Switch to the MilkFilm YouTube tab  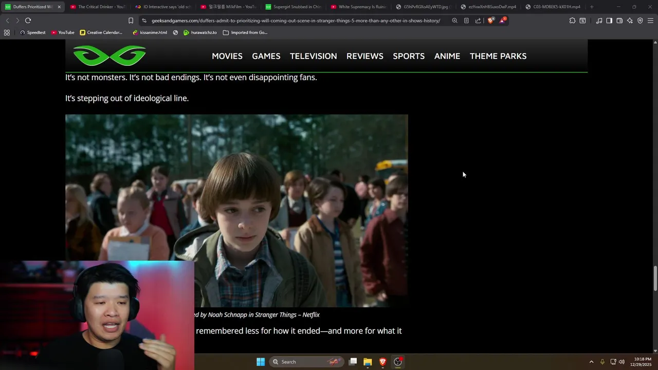pos(228,7)
